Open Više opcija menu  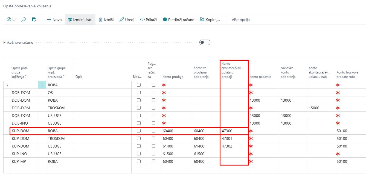tap(240, 20)
